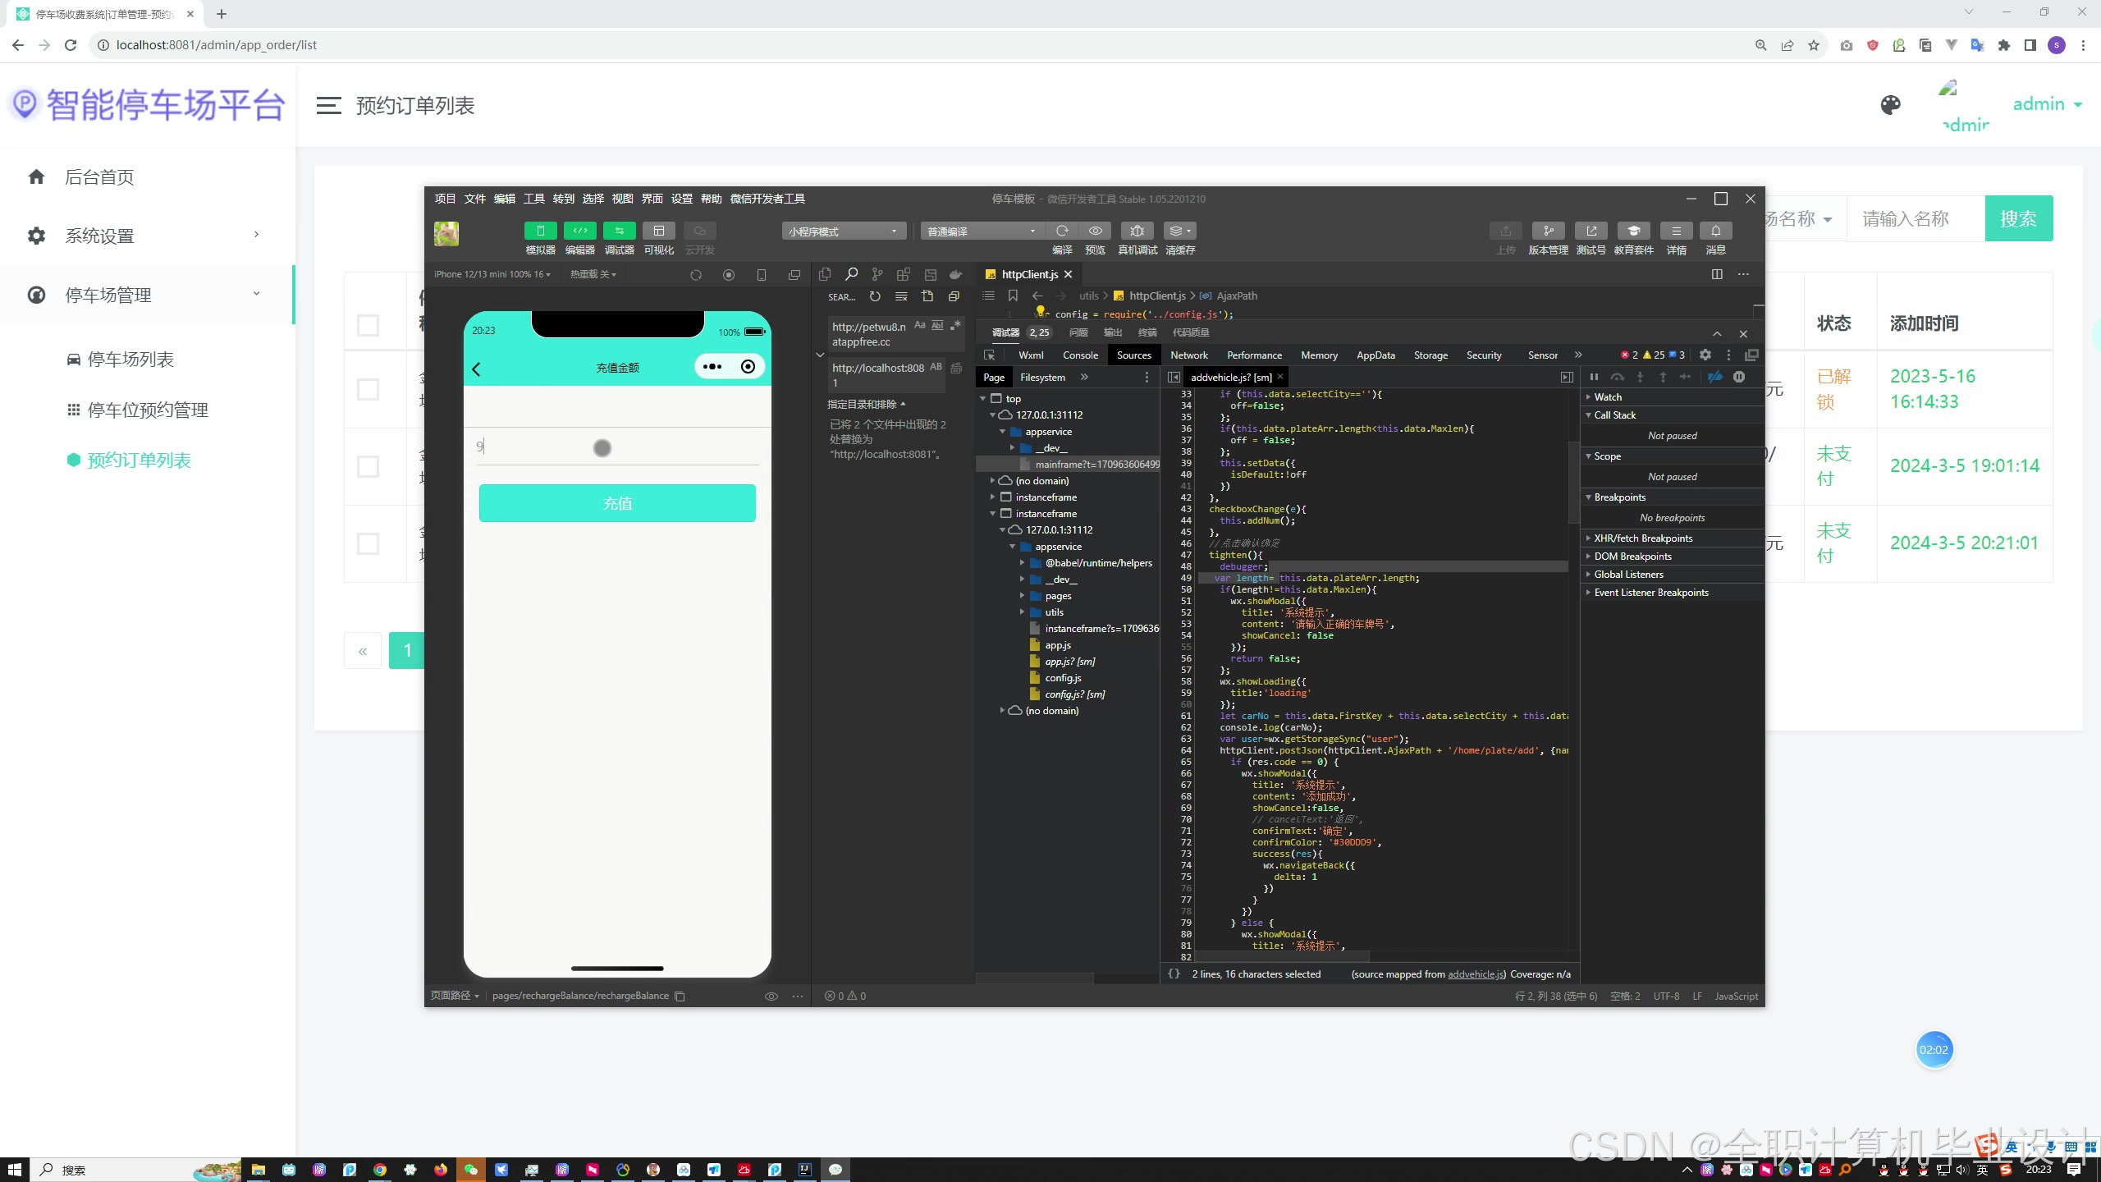The width and height of the screenshot is (2101, 1182).
Task: Check the table header select-all checkbox
Action: click(368, 325)
